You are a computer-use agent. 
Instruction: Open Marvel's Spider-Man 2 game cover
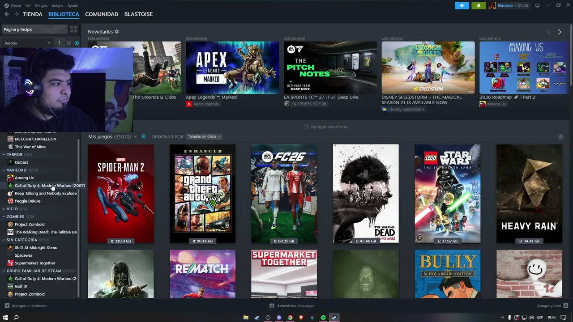click(x=121, y=194)
